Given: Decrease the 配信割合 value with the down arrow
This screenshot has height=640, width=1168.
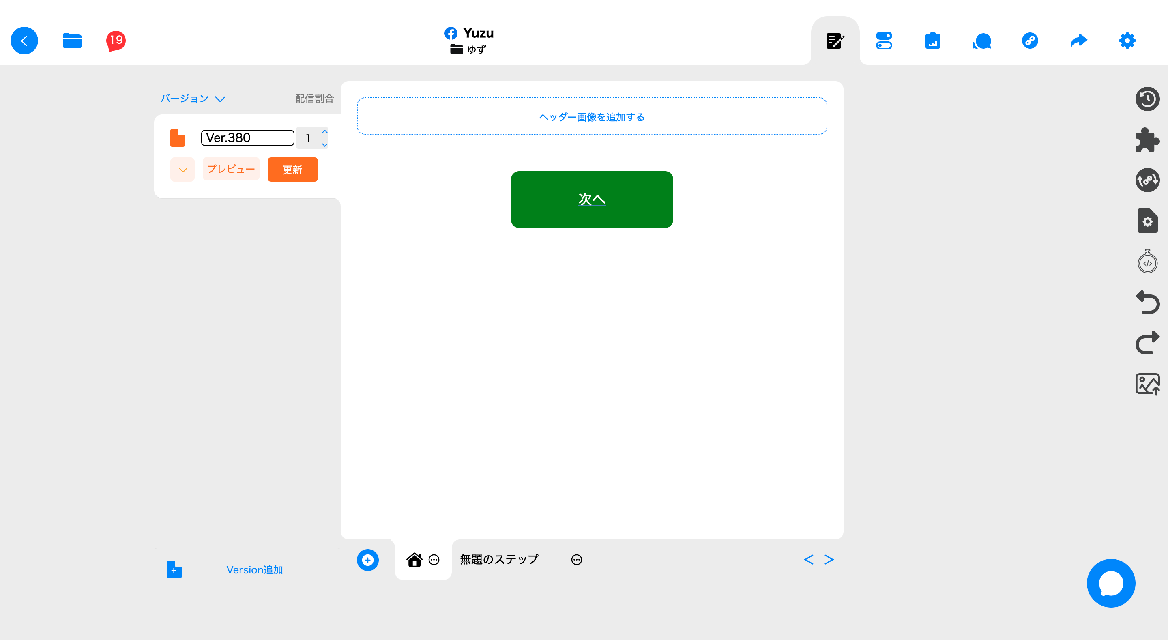Looking at the screenshot, I should 324,145.
